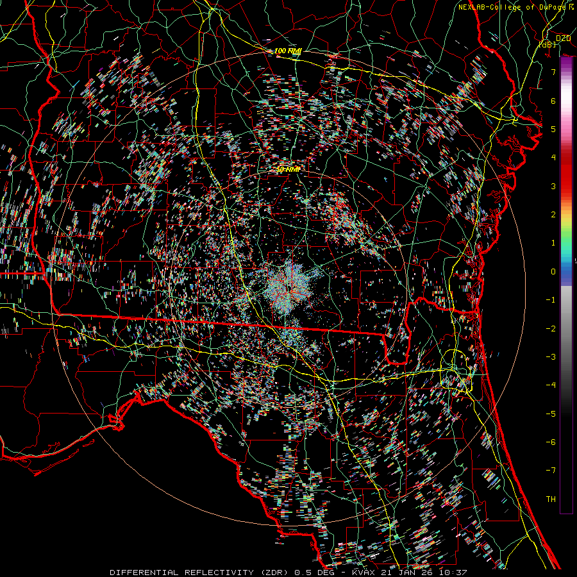Click the 6 value on the color scale
577x577 pixels.
coord(553,101)
